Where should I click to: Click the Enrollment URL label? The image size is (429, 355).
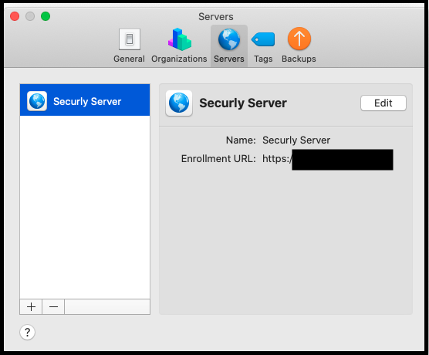[218, 159]
